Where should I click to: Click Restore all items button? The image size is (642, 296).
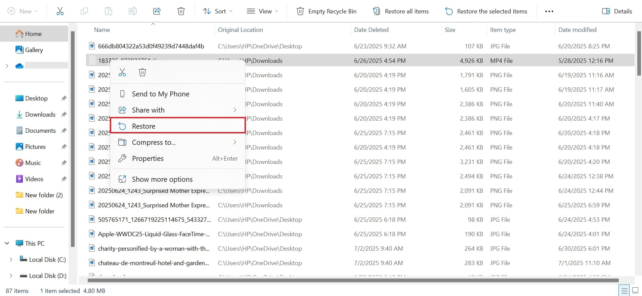[x=401, y=11]
